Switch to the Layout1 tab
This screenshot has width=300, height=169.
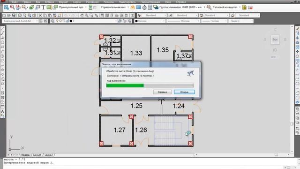pos(37,155)
